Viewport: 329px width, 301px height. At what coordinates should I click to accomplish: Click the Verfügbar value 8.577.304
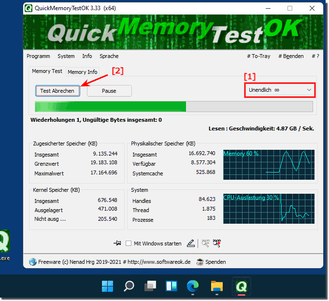pos(203,162)
